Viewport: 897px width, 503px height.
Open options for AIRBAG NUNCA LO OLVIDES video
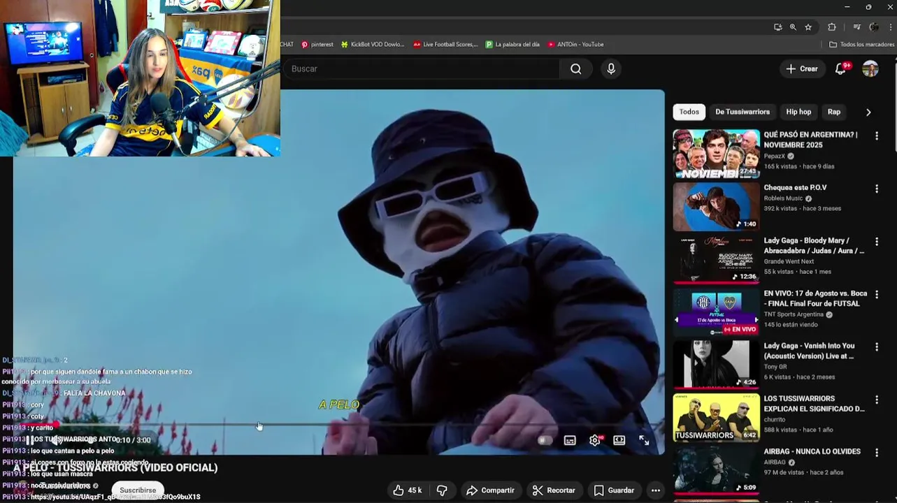click(877, 453)
